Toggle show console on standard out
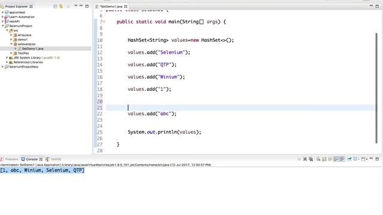 pyautogui.click(x=336, y=159)
